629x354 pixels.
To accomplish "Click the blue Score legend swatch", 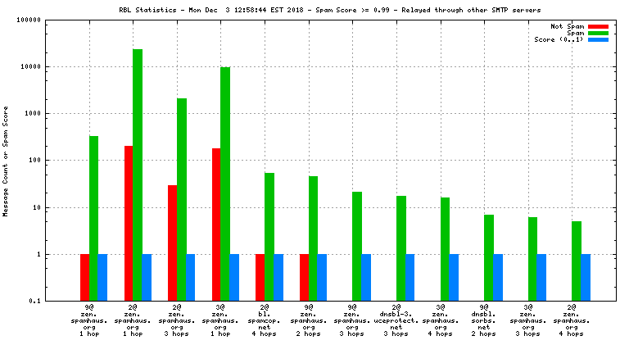I will pos(598,39).
